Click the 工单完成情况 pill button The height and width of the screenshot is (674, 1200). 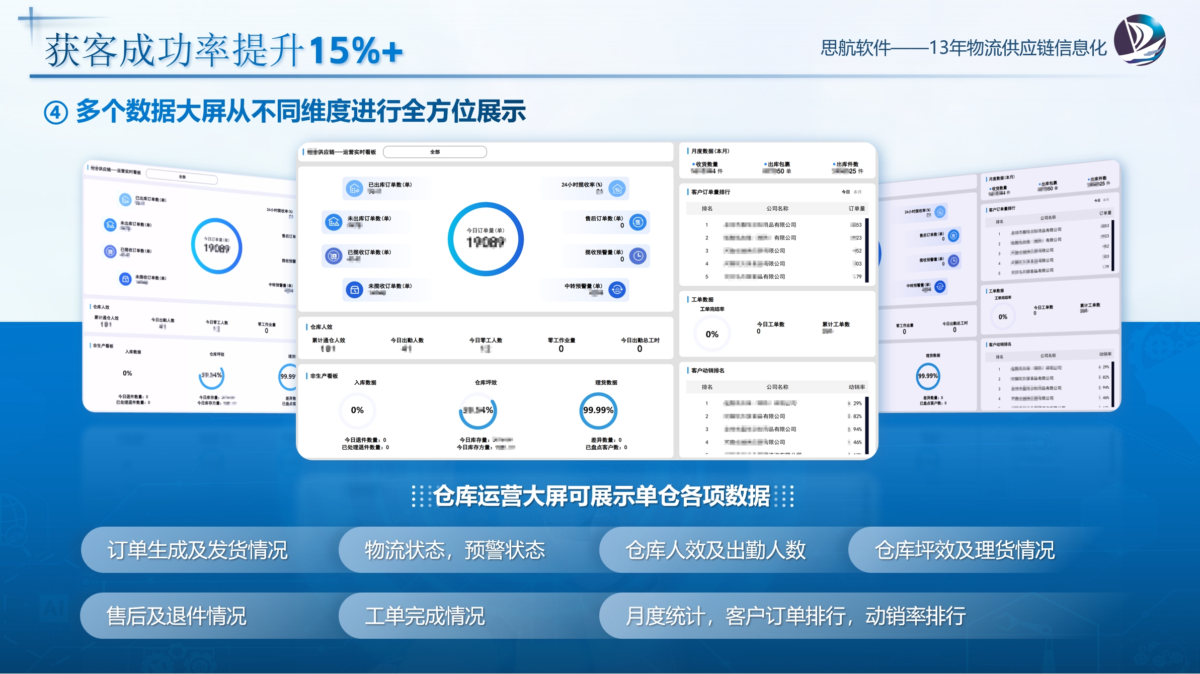(425, 616)
